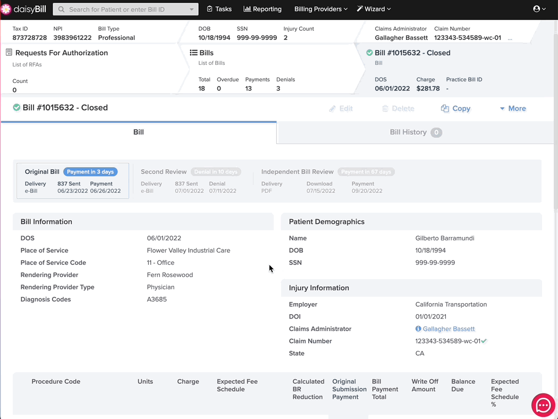Open the search field dropdown arrow
The height and width of the screenshot is (419, 558).
pos(191,9)
